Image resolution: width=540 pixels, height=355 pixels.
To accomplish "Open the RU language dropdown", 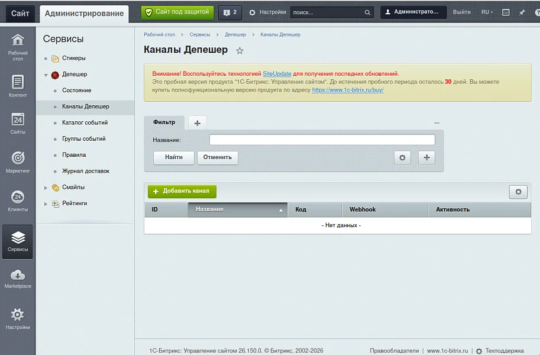I will tap(487, 12).
